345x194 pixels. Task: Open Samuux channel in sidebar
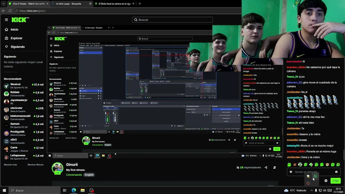(24, 125)
